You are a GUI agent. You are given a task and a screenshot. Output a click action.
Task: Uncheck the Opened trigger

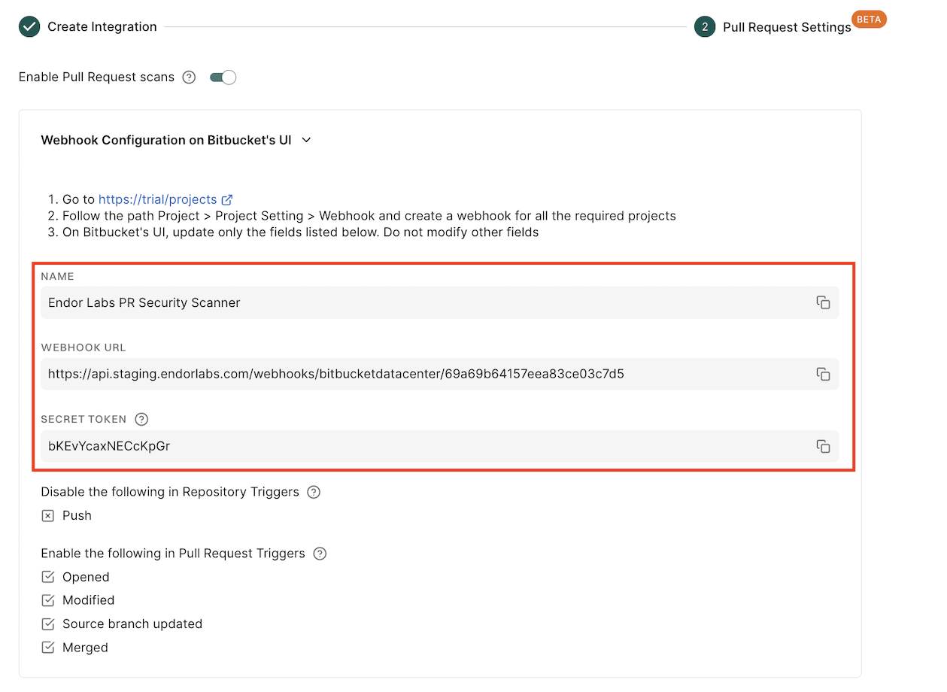pyautogui.click(x=48, y=577)
